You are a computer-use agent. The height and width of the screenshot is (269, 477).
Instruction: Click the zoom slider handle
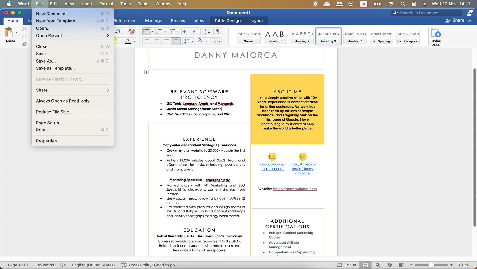pyautogui.click(x=431, y=265)
